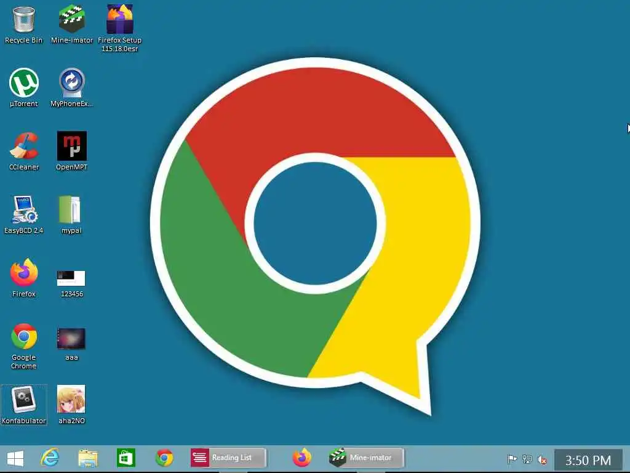This screenshot has width=630, height=473.
Task: Switch to the Mine-imator taskbar window
Action: [x=366, y=458]
